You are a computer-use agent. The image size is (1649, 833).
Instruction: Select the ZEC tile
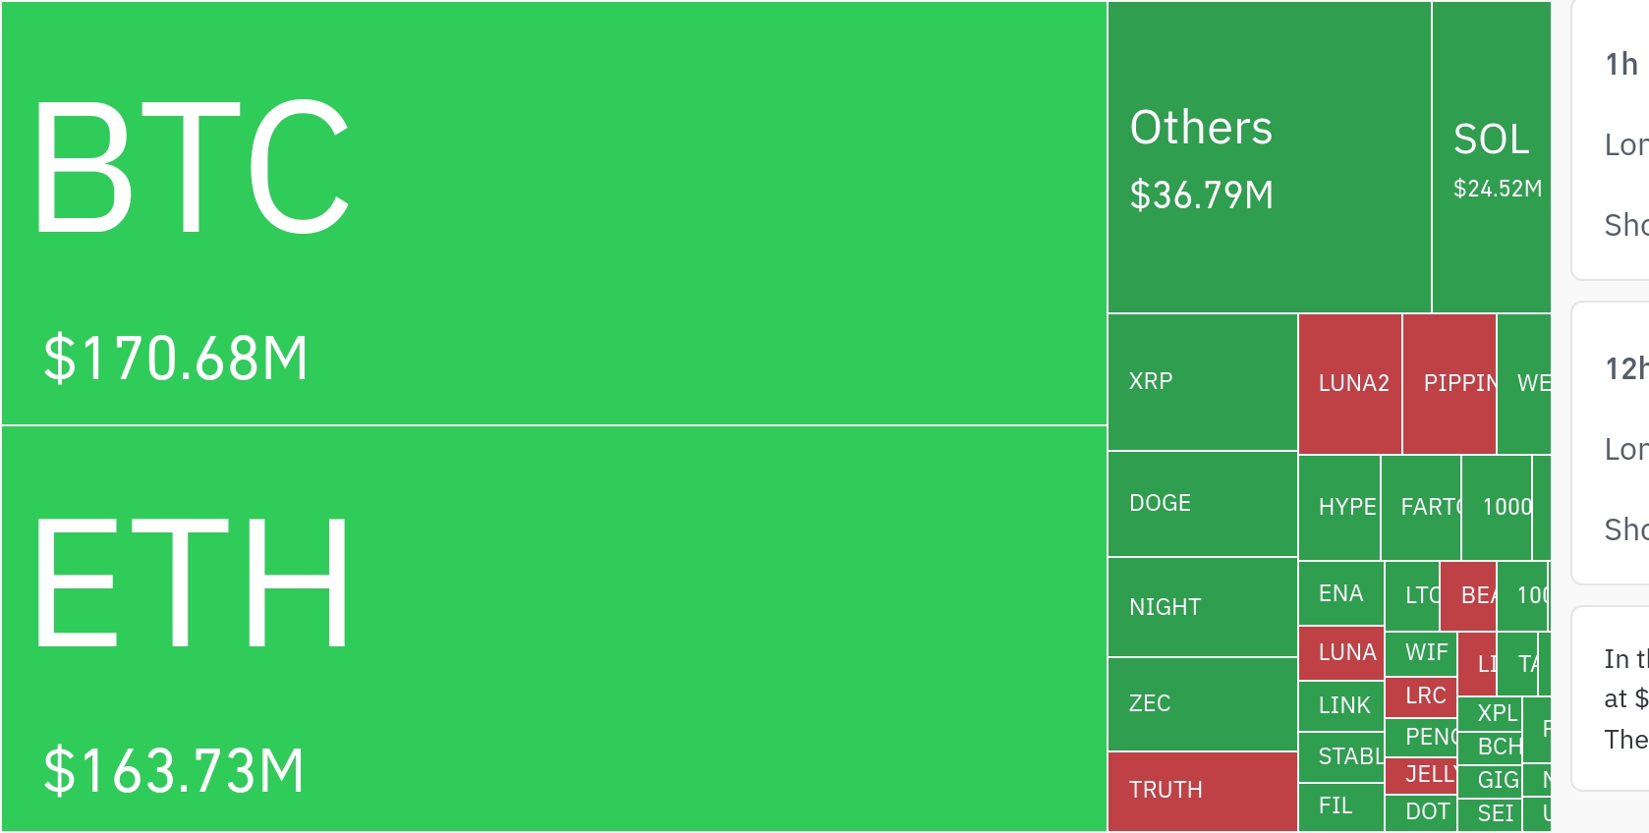[1202, 703]
